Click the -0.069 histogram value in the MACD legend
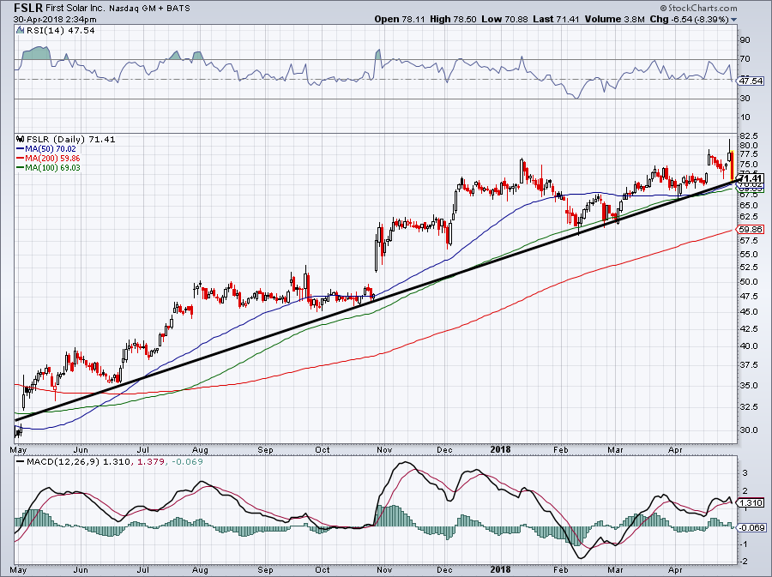772x577 pixels. coord(186,462)
